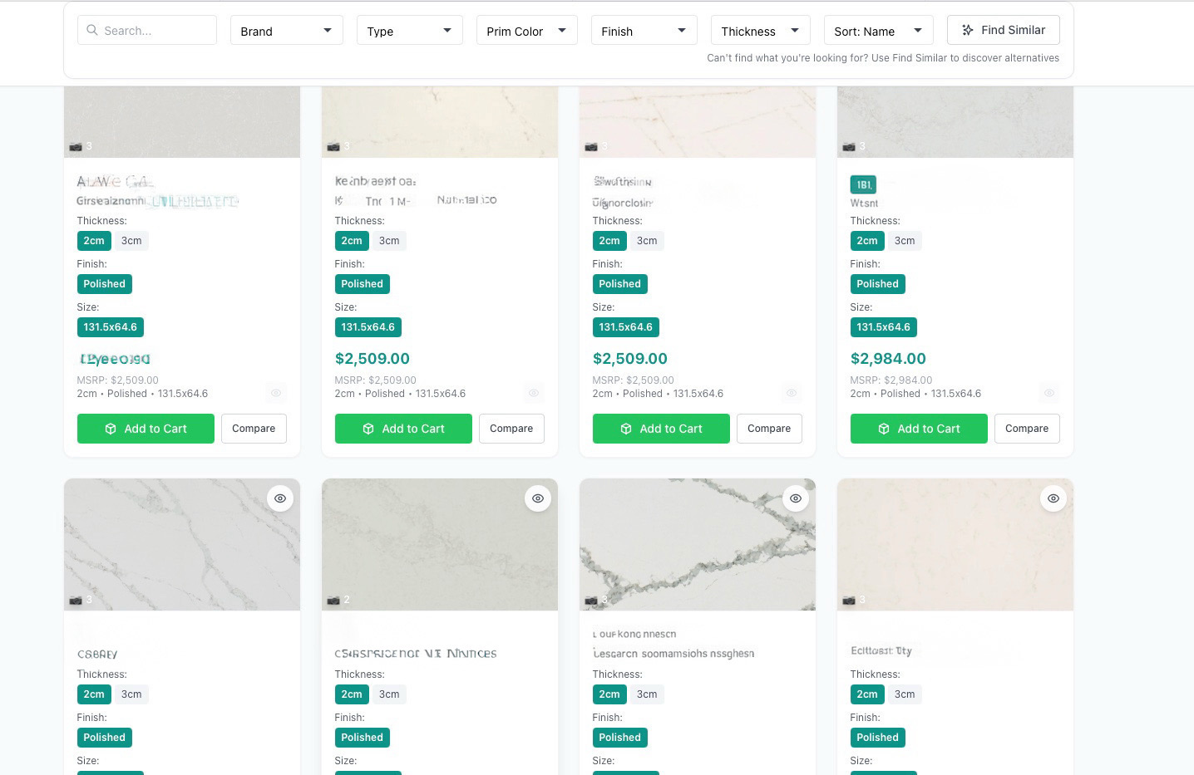Viewport: 1194px width, 775px height.
Task: Select 2cm thickness on top row's second card
Action: point(352,241)
